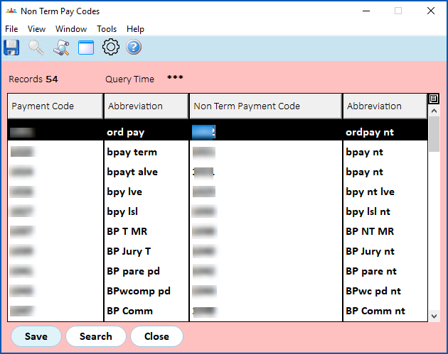
Task: Open the View menu
Action: (36, 29)
